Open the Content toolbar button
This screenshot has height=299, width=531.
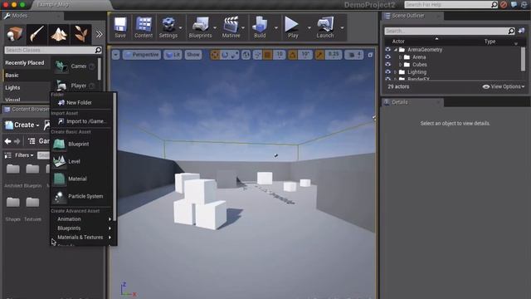(x=144, y=27)
